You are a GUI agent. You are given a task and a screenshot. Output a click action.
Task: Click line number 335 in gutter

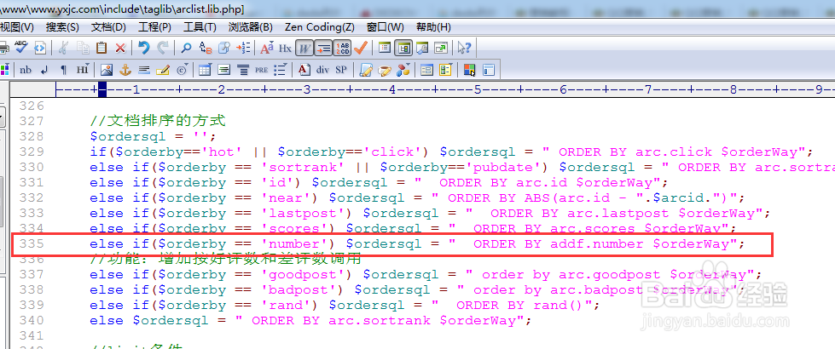[x=31, y=243]
